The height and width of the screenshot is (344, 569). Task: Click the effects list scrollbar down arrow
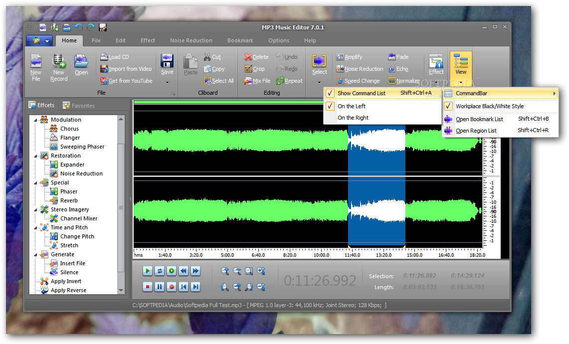click(x=121, y=290)
